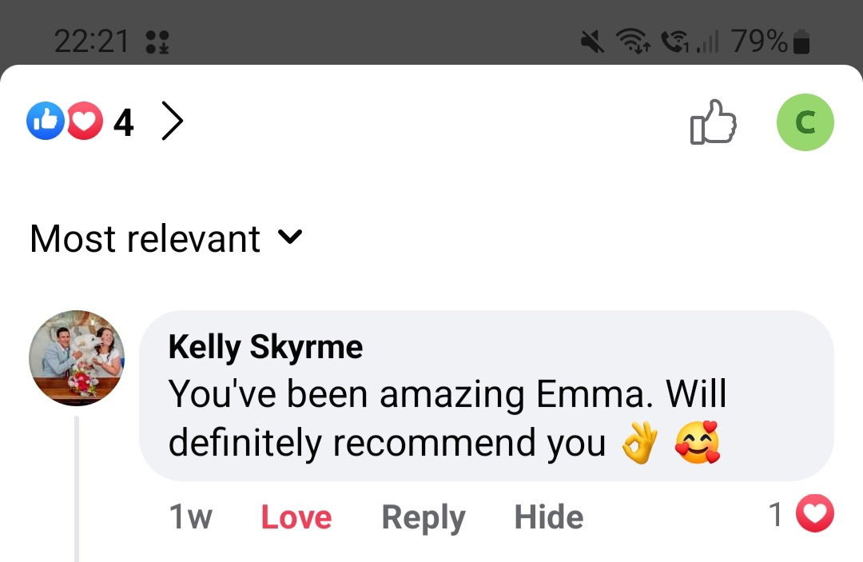Expand reactions list with the chevron arrow
863x562 pixels.
point(173,122)
